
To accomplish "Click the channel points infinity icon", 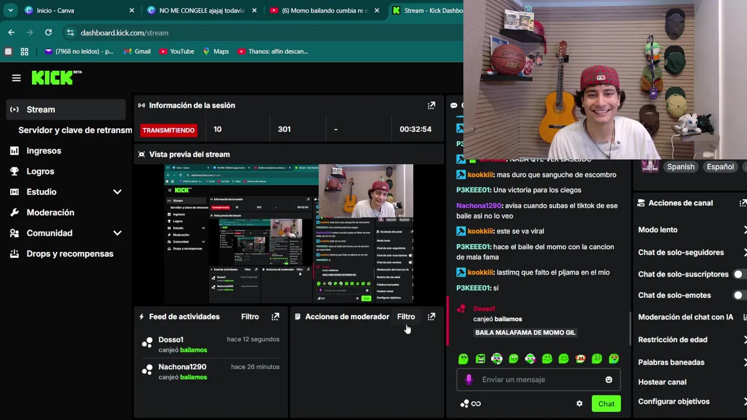I will click(470, 404).
